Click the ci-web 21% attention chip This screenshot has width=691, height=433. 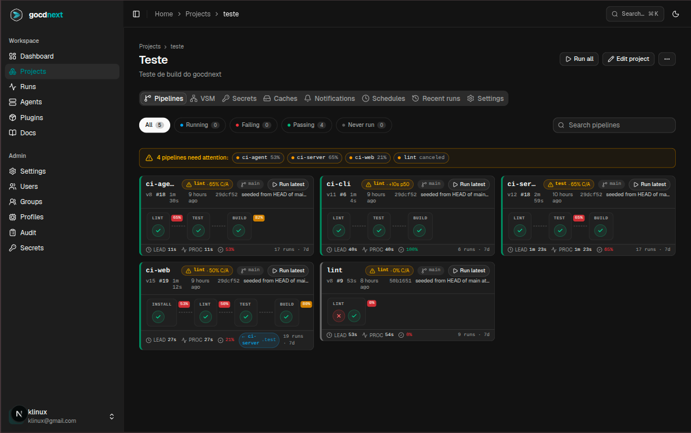point(367,158)
